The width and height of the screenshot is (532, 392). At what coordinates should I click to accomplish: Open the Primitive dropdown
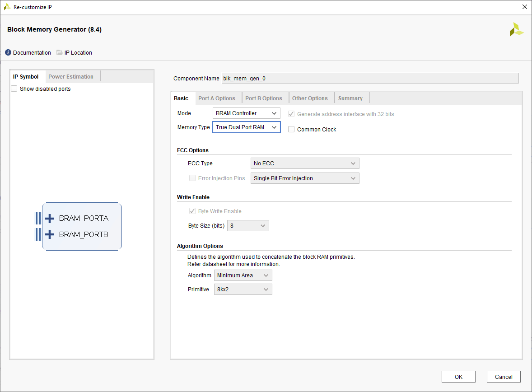pyautogui.click(x=243, y=289)
